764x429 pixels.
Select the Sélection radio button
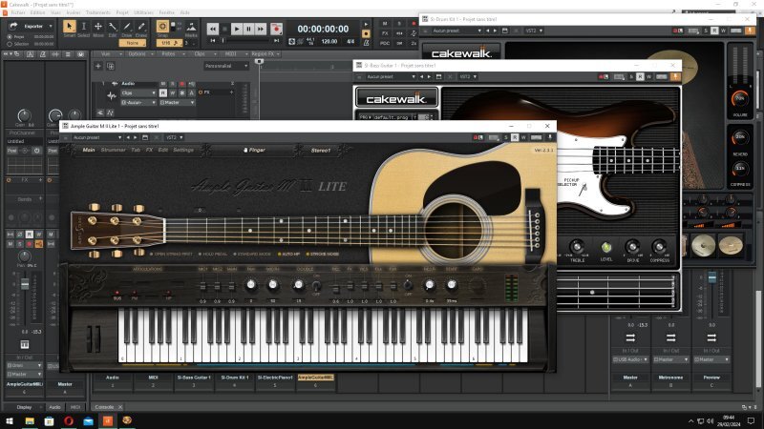(10, 44)
